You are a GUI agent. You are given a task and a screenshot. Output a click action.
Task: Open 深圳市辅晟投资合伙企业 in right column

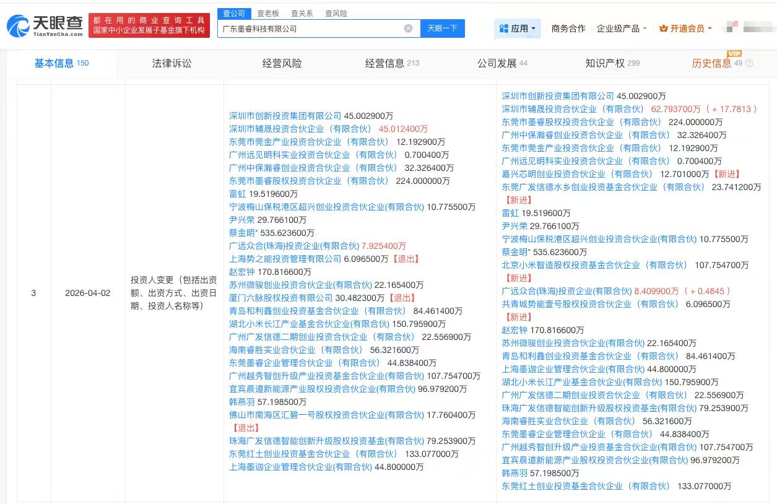click(574, 109)
